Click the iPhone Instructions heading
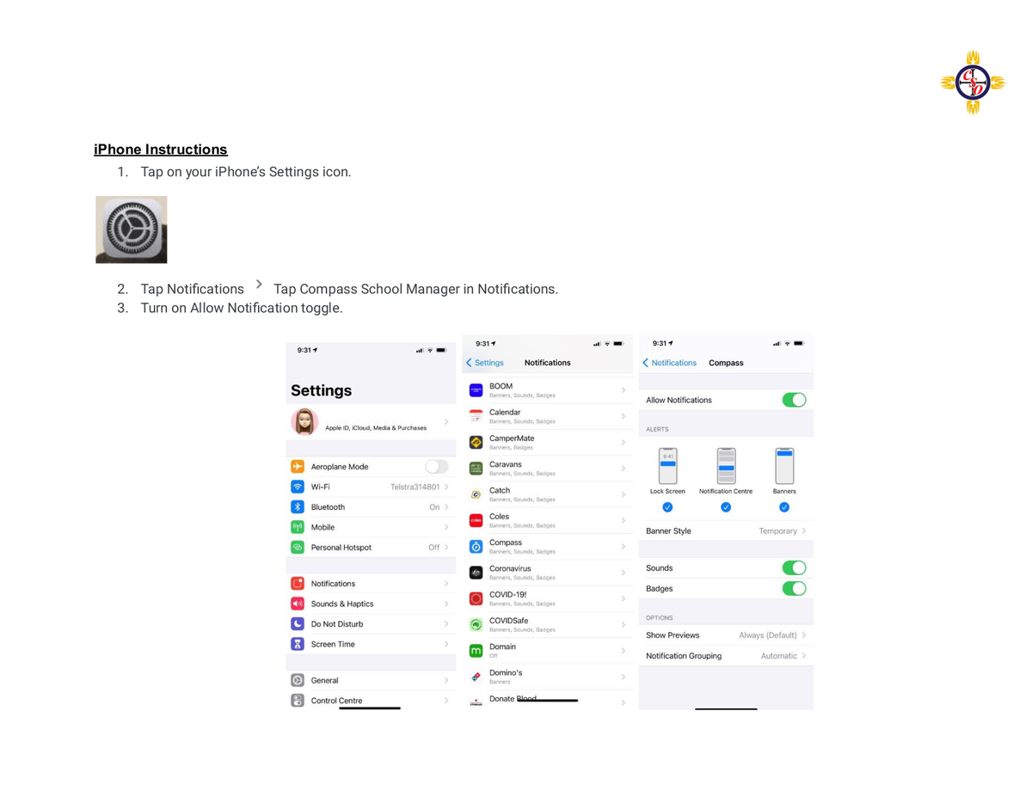The image size is (1032, 797). (x=161, y=150)
